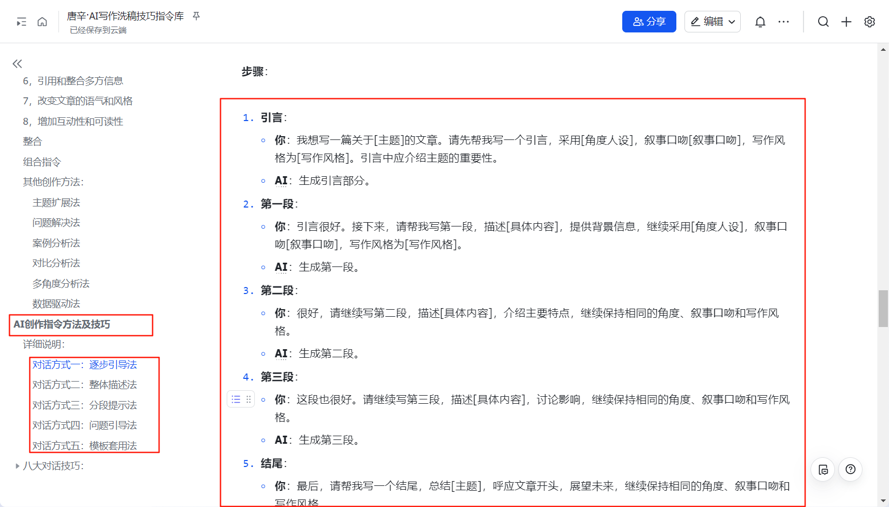Click the document title 唐辛·AI写作洗稿技巧指令库
The height and width of the screenshot is (507, 889).
coord(126,16)
